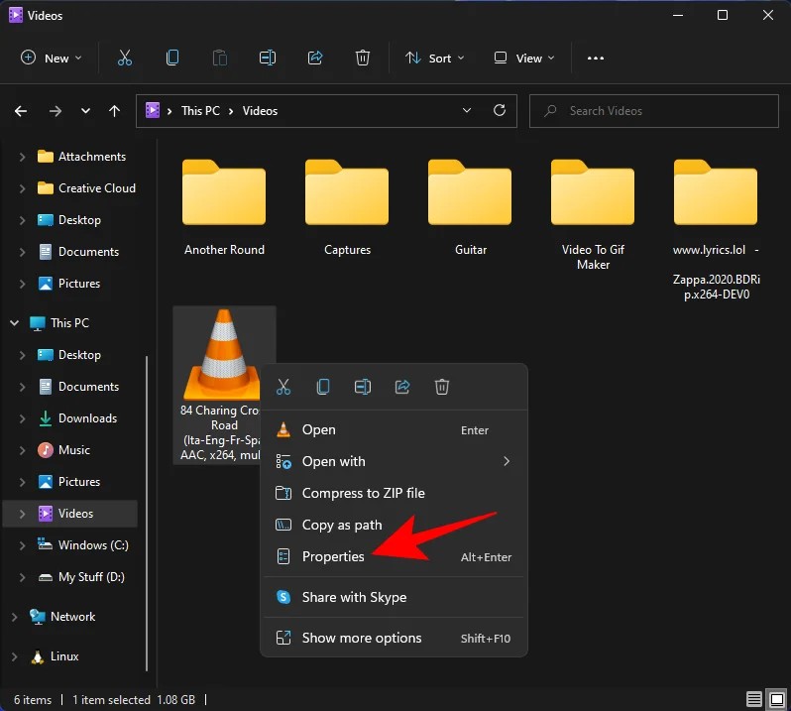The width and height of the screenshot is (791, 711).
Task: Click the New button in the toolbar
Action: [x=52, y=58]
